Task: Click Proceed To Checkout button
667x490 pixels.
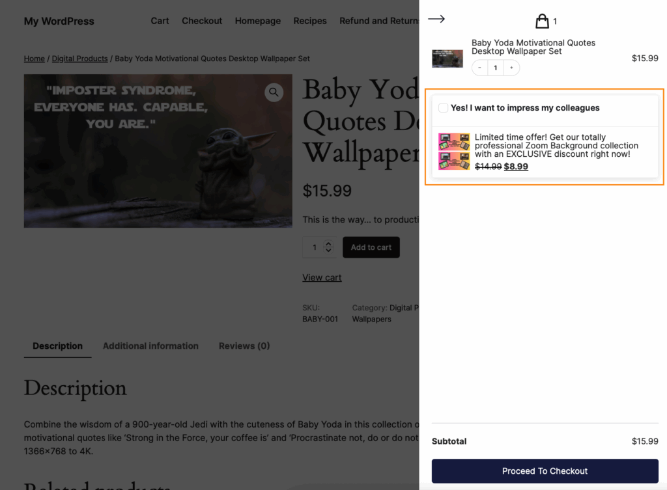Action: (545, 471)
